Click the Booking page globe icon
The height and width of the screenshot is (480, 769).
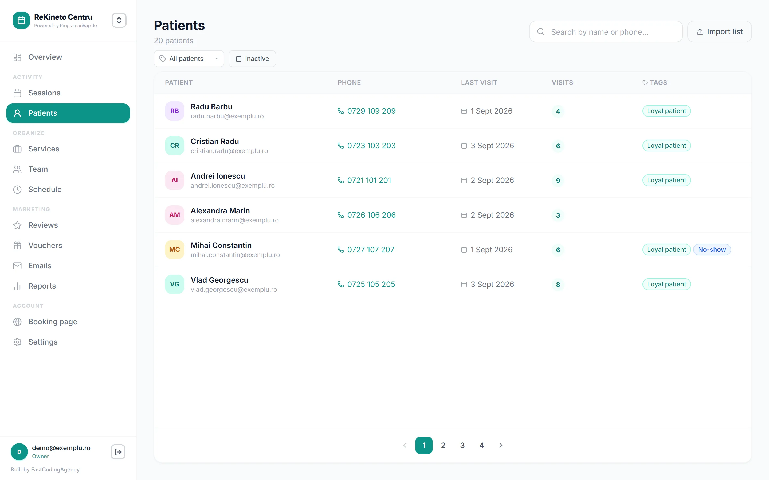[x=17, y=322]
